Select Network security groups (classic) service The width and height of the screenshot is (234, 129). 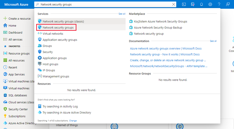82,21
